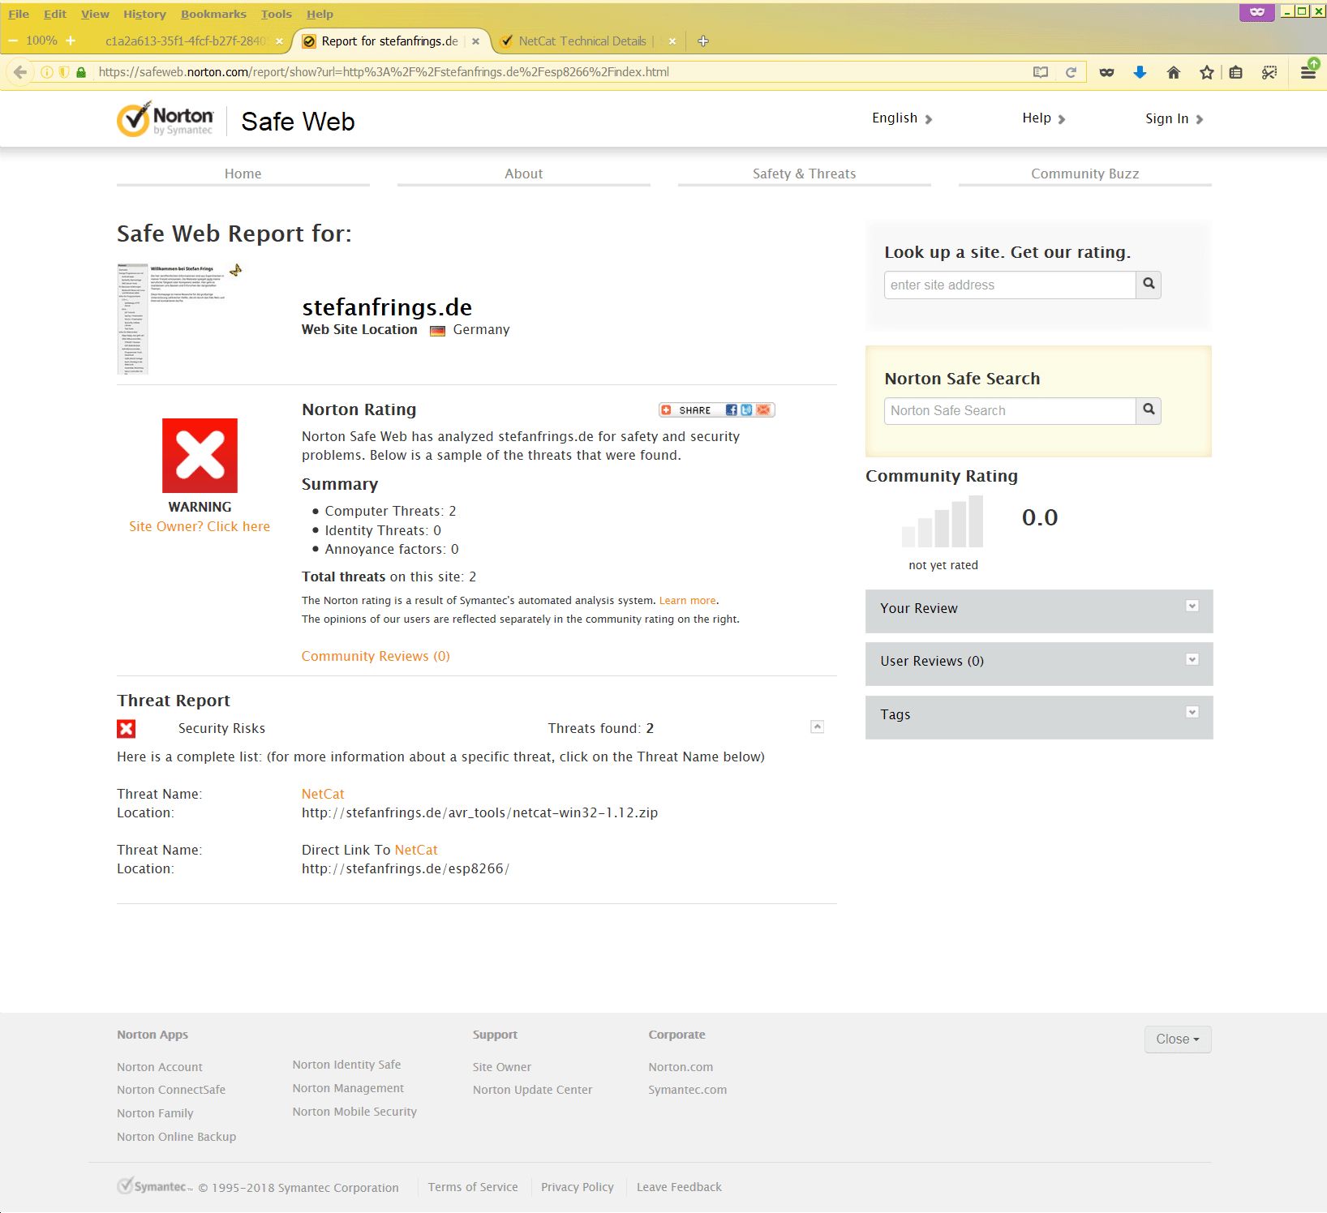Open the Tools menu
This screenshot has height=1213, width=1327.
click(x=277, y=14)
